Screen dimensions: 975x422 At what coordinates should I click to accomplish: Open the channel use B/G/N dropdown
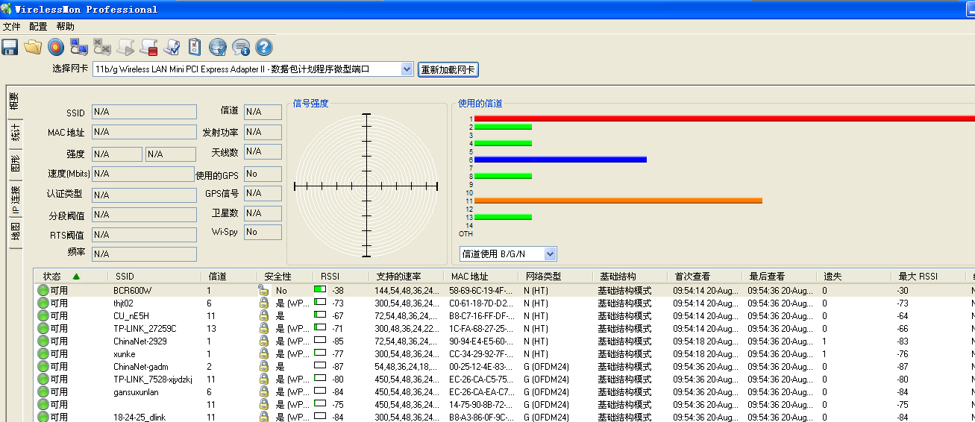(551, 254)
